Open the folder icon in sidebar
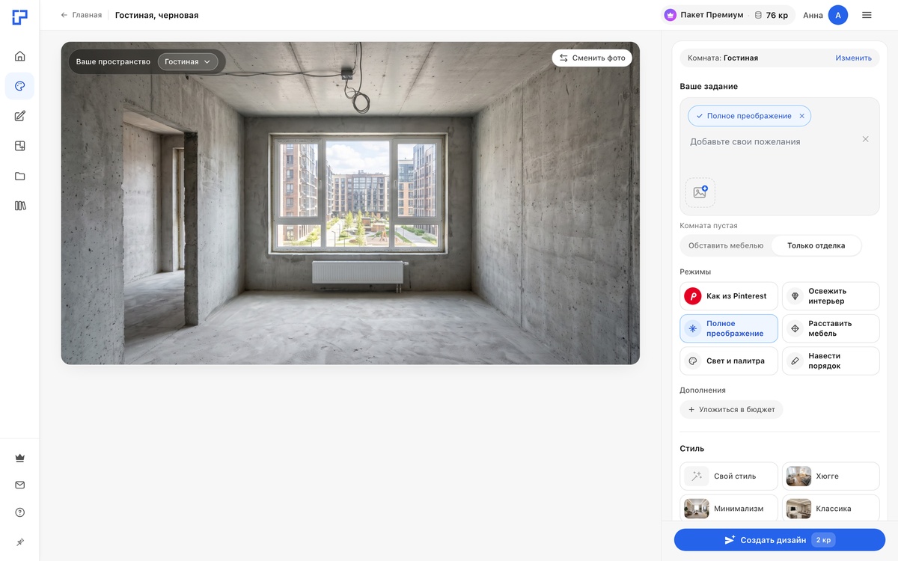 click(x=19, y=176)
